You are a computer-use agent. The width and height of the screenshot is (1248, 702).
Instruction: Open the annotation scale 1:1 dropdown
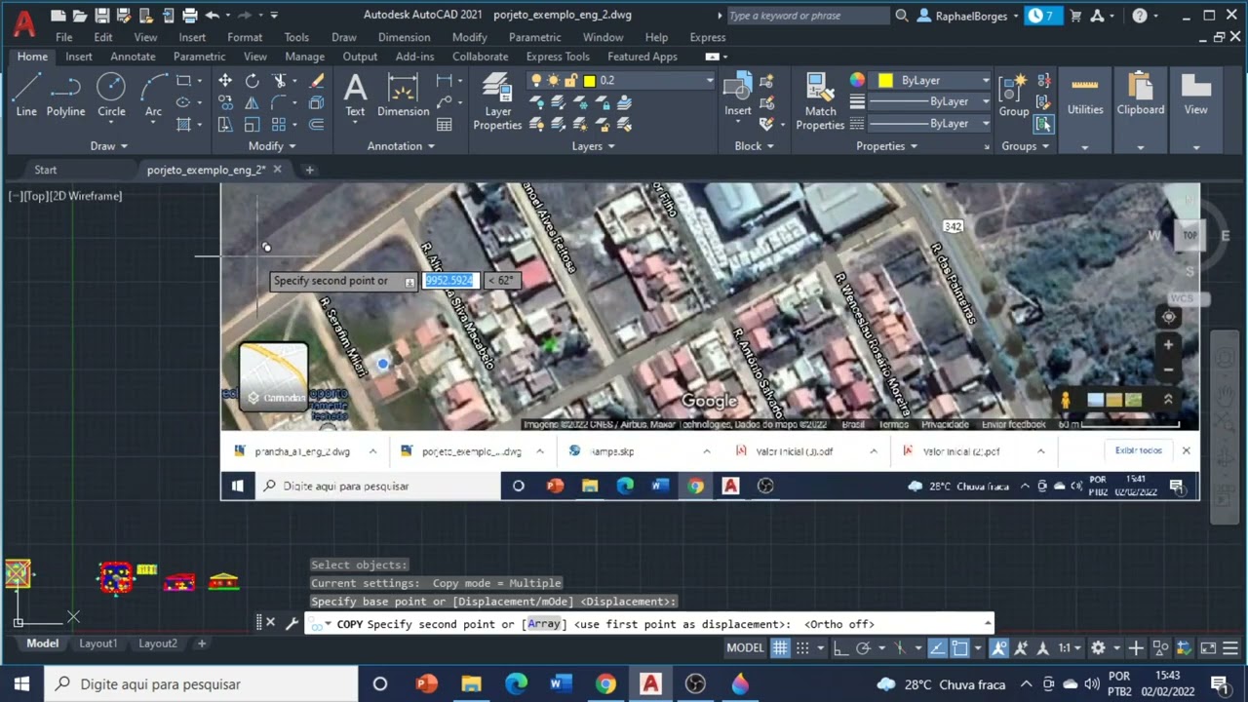1070,647
